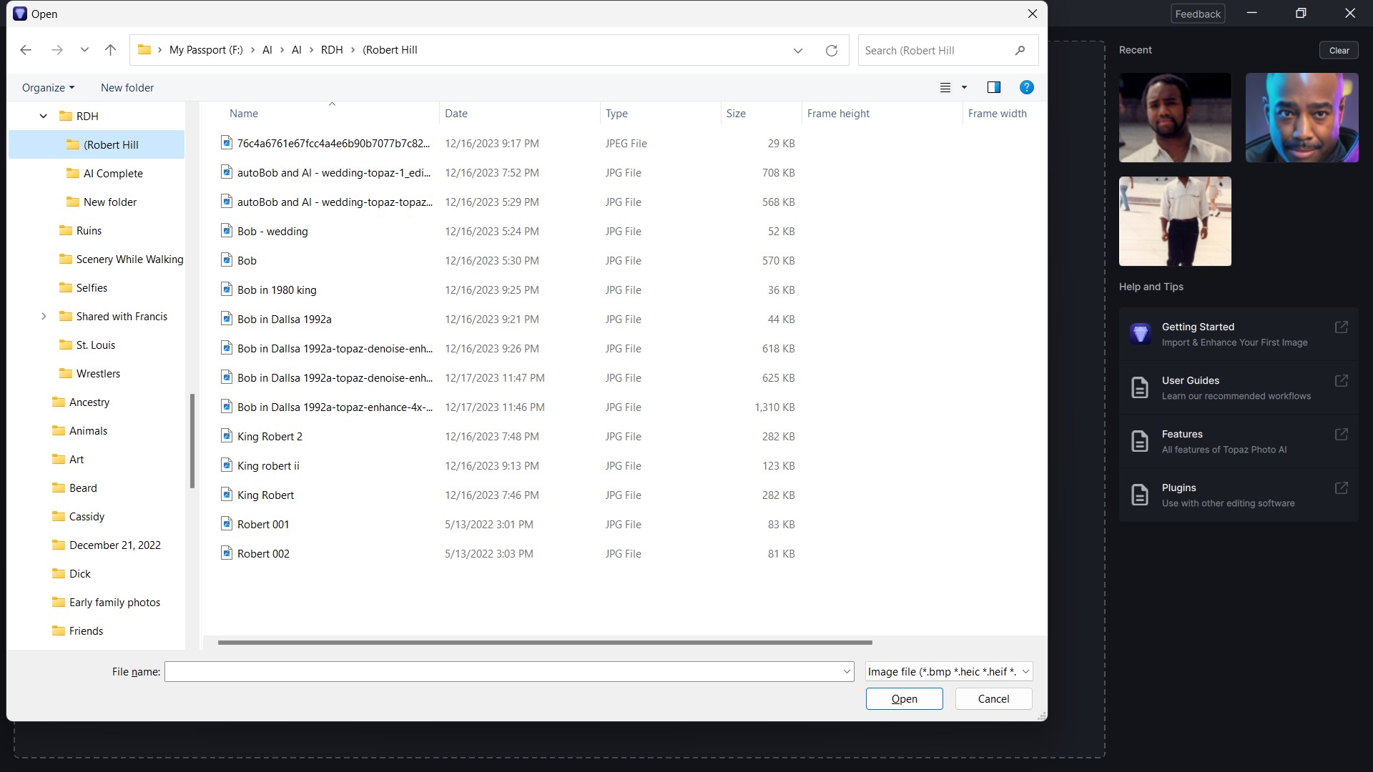Open the Organize menu

click(x=48, y=87)
